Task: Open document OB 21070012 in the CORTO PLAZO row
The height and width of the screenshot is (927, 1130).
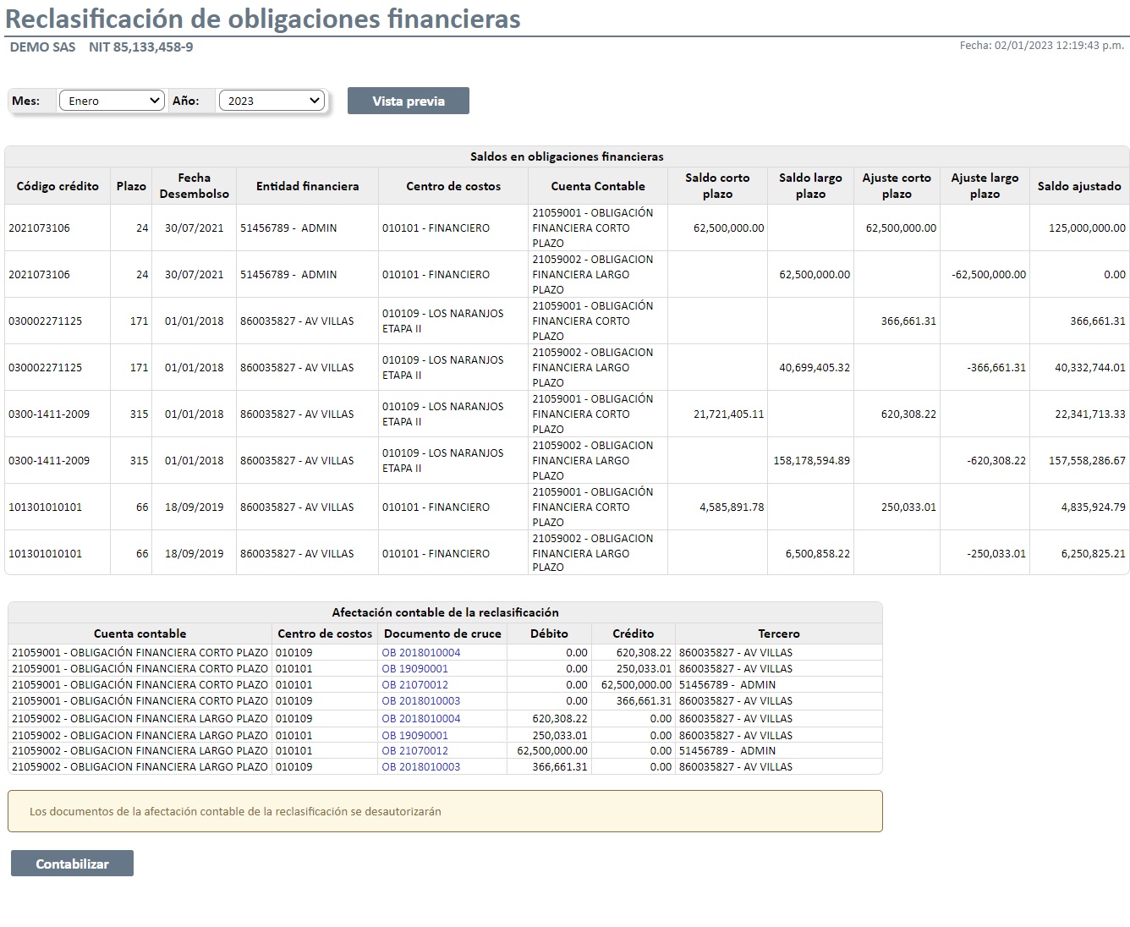Action: [415, 685]
